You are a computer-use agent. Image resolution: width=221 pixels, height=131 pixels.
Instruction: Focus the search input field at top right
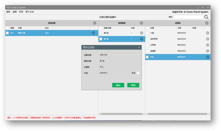coord(189,17)
